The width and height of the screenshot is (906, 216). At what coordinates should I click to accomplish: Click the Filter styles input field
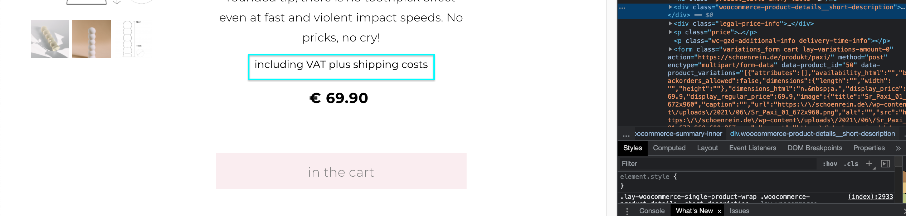[718, 164]
